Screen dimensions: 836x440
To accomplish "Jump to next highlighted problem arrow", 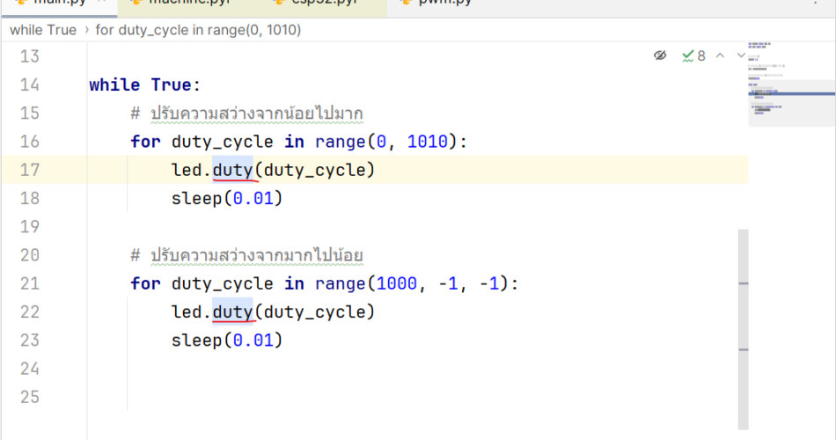I will (740, 55).
